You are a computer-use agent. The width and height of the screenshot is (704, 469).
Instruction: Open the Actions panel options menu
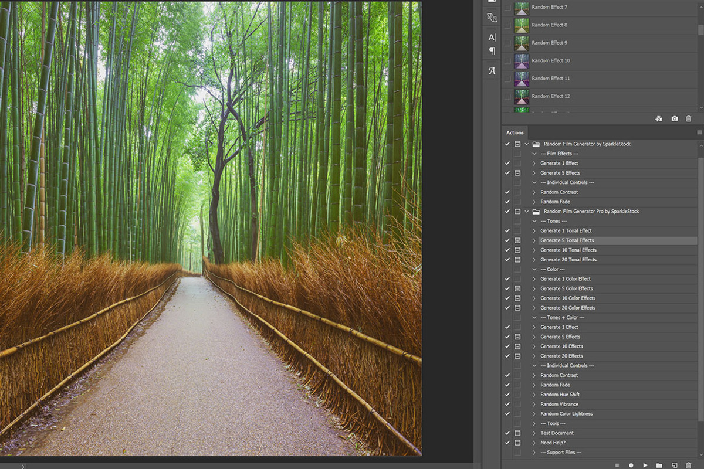[x=699, y=132]
